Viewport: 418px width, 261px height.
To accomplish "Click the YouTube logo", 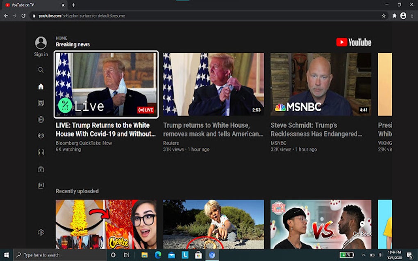I will 354,42.
